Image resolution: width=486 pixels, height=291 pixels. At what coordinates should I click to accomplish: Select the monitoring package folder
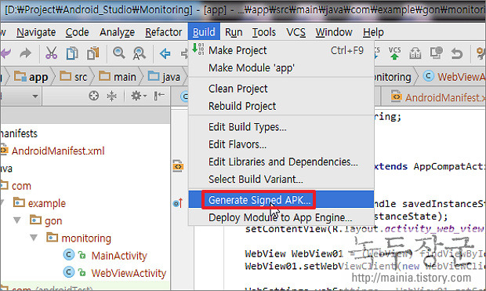[78, 238]
